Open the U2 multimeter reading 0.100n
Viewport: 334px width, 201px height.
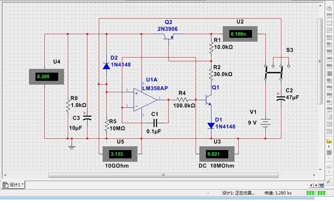[x=240, y=34]
